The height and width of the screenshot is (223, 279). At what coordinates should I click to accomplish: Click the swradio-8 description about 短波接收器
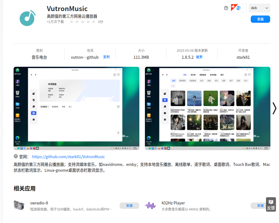coord(71,209)
